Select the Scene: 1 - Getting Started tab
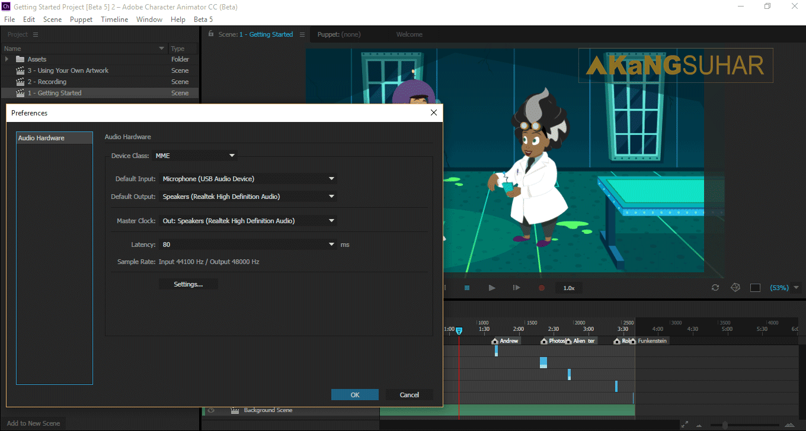Image resolution: width=806 pixels, height=431 pixels. 255,34
